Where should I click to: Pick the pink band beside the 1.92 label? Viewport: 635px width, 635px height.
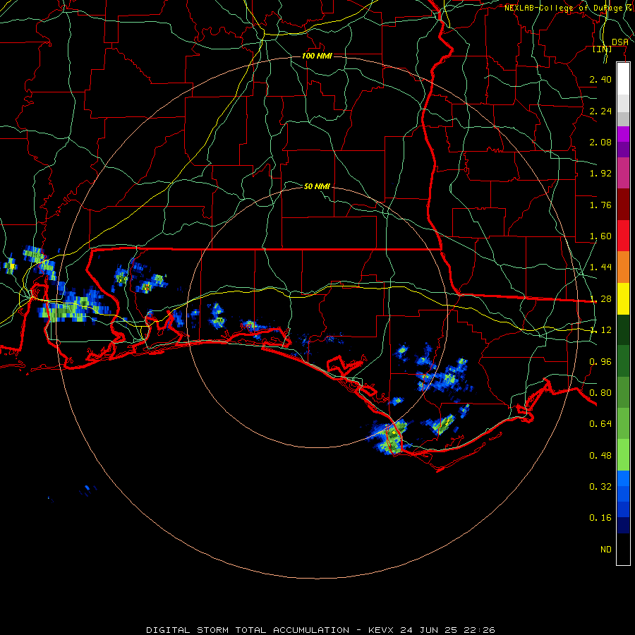click(623, 173)
